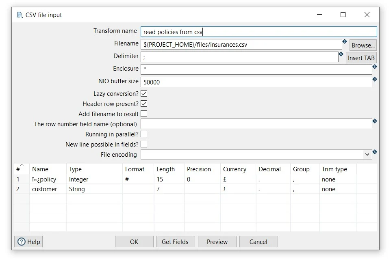Open the File encoding dropdown
The width and height of the screenshot is (391, 259).
(367, 155)
